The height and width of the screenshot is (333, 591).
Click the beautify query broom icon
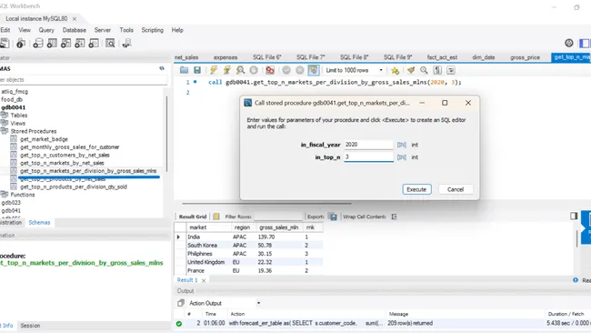click(x=411, y=70)
